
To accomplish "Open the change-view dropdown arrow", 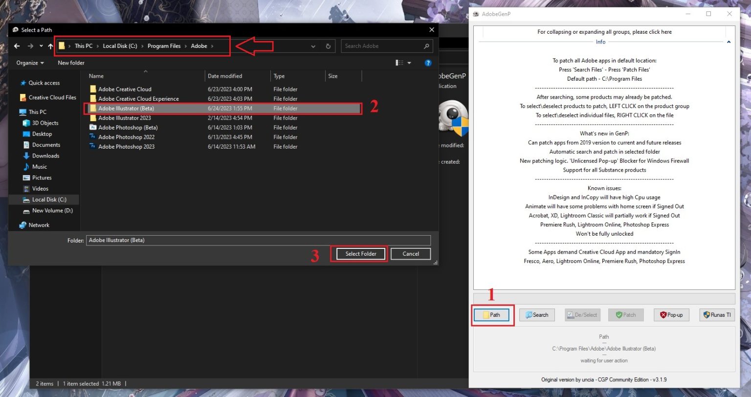I will 409,63.
